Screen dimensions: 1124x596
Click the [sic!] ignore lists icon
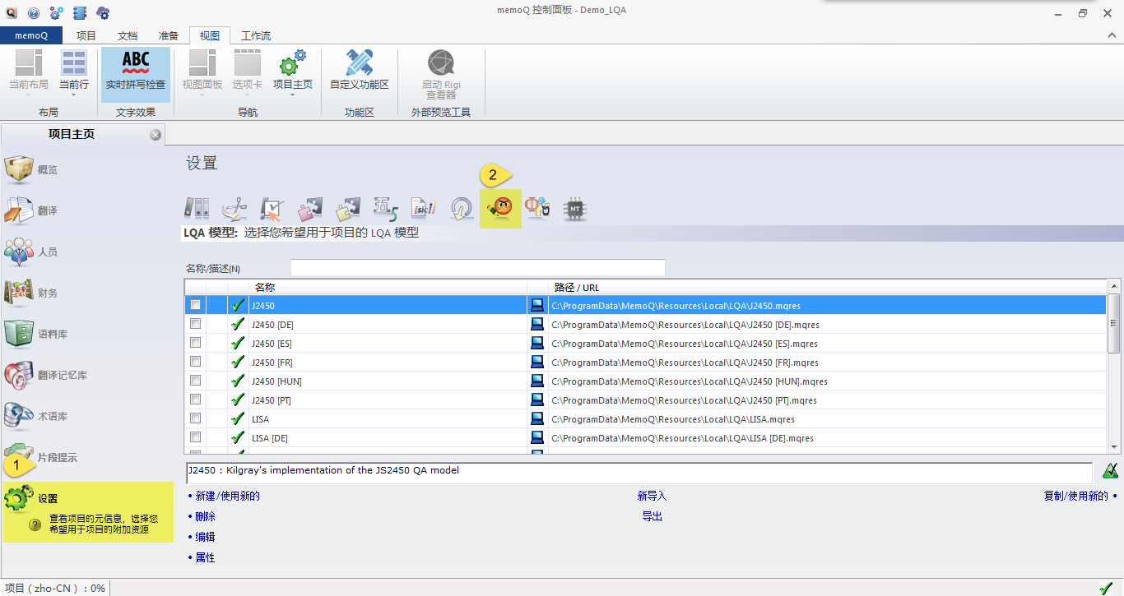(x=423, y=209)
